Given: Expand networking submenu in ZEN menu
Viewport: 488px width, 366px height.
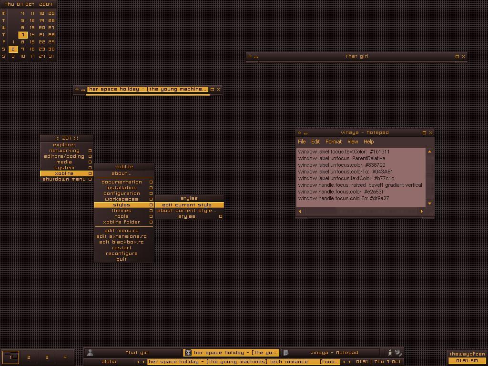Looking at the screenshot, I should pos(67,151).
